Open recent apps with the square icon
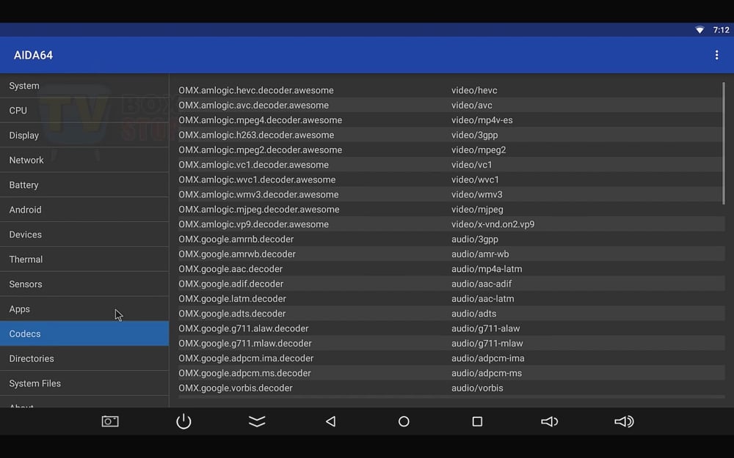 [x=477, y=421]
